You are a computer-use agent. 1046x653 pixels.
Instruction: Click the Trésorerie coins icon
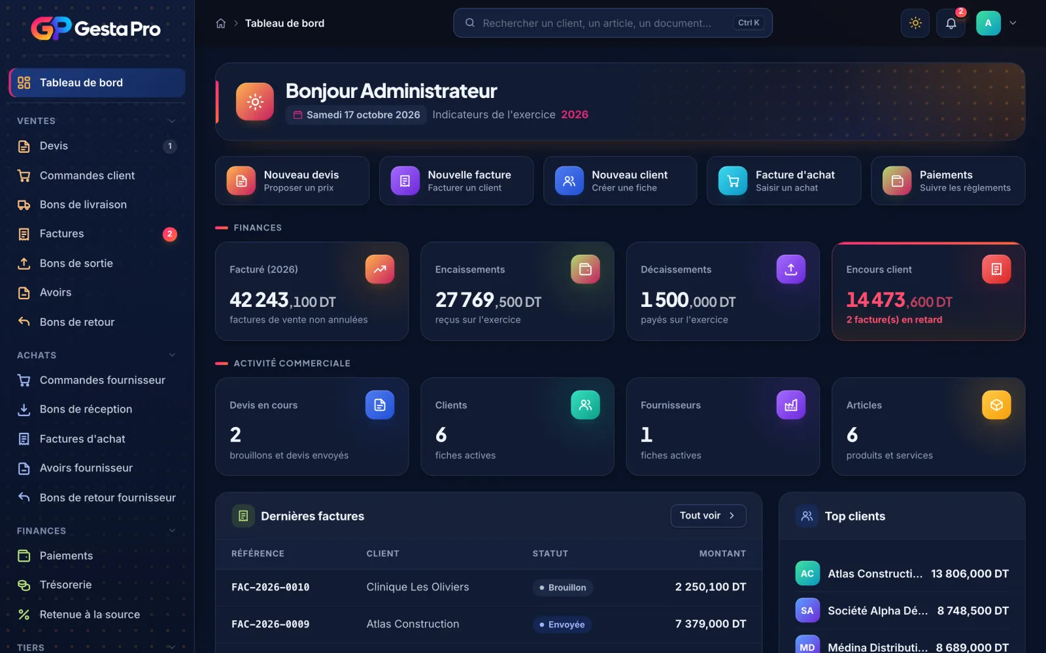point(24,585)
